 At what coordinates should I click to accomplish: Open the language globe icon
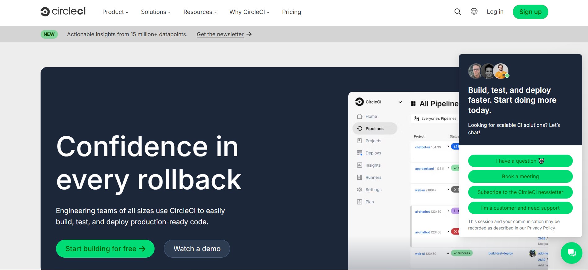(474, 11)
